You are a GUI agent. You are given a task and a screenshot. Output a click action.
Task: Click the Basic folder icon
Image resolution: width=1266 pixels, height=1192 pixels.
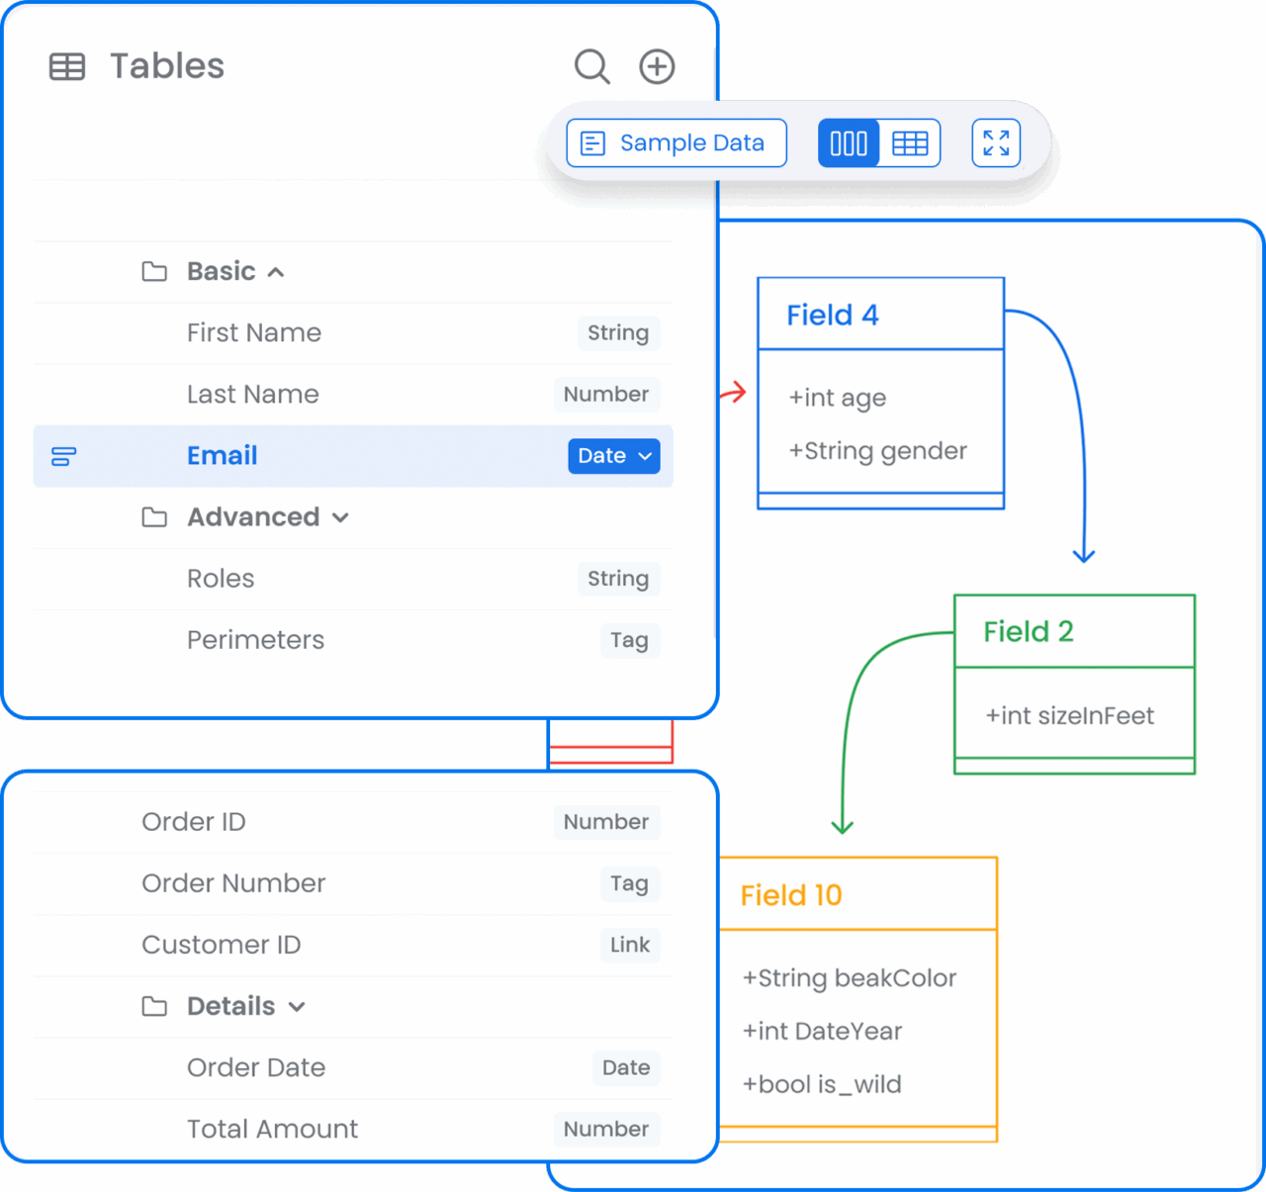coord(154,271)
